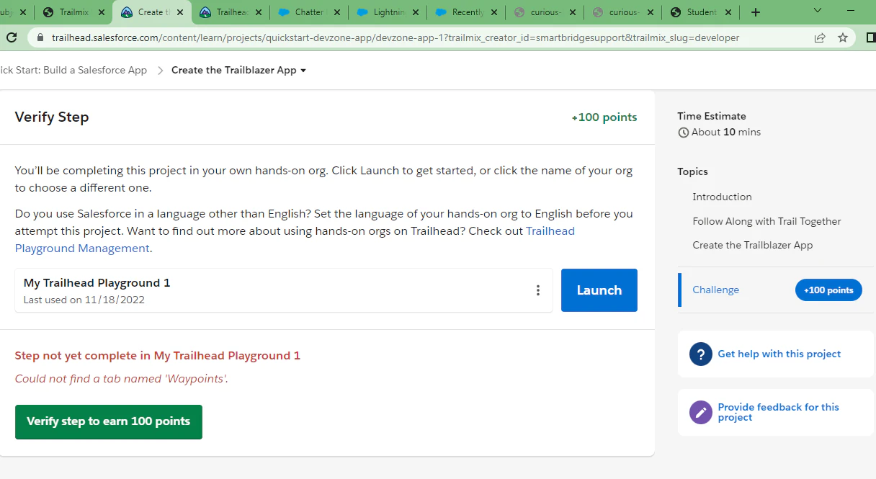Open a new tab with plus icon
876x479 pixels.
(x=756, y=12)
